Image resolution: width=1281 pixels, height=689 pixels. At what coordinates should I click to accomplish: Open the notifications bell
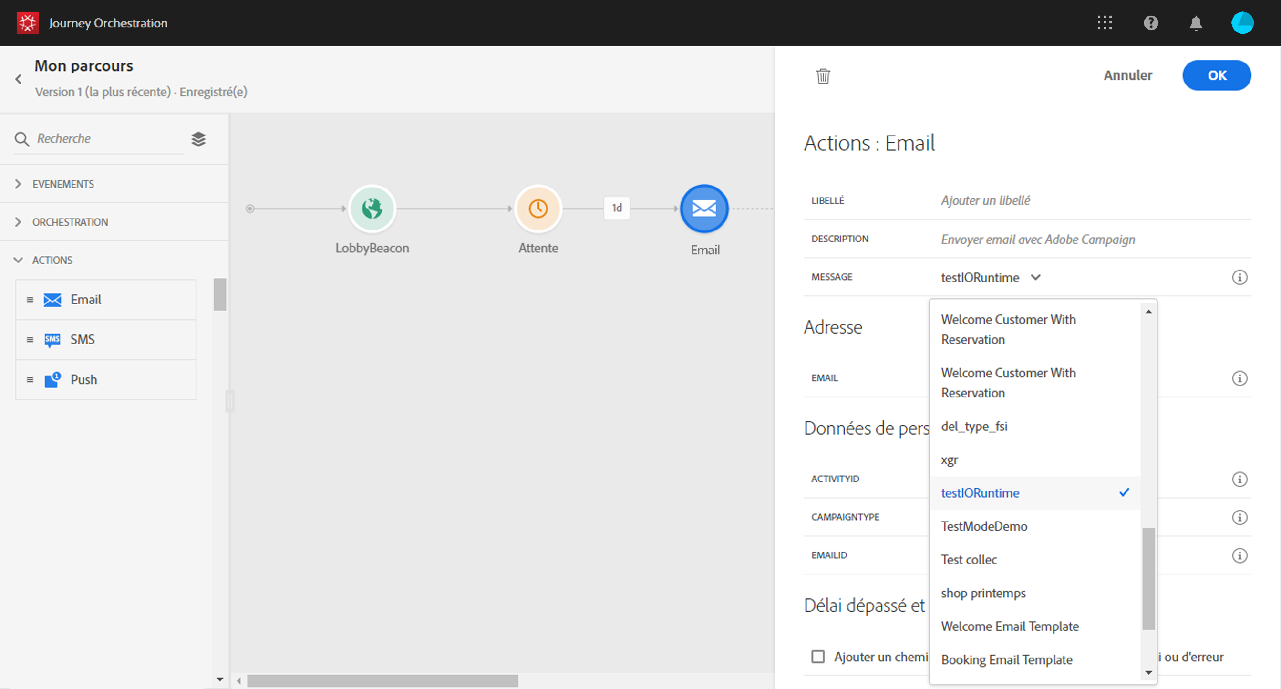click(1196, 23)
